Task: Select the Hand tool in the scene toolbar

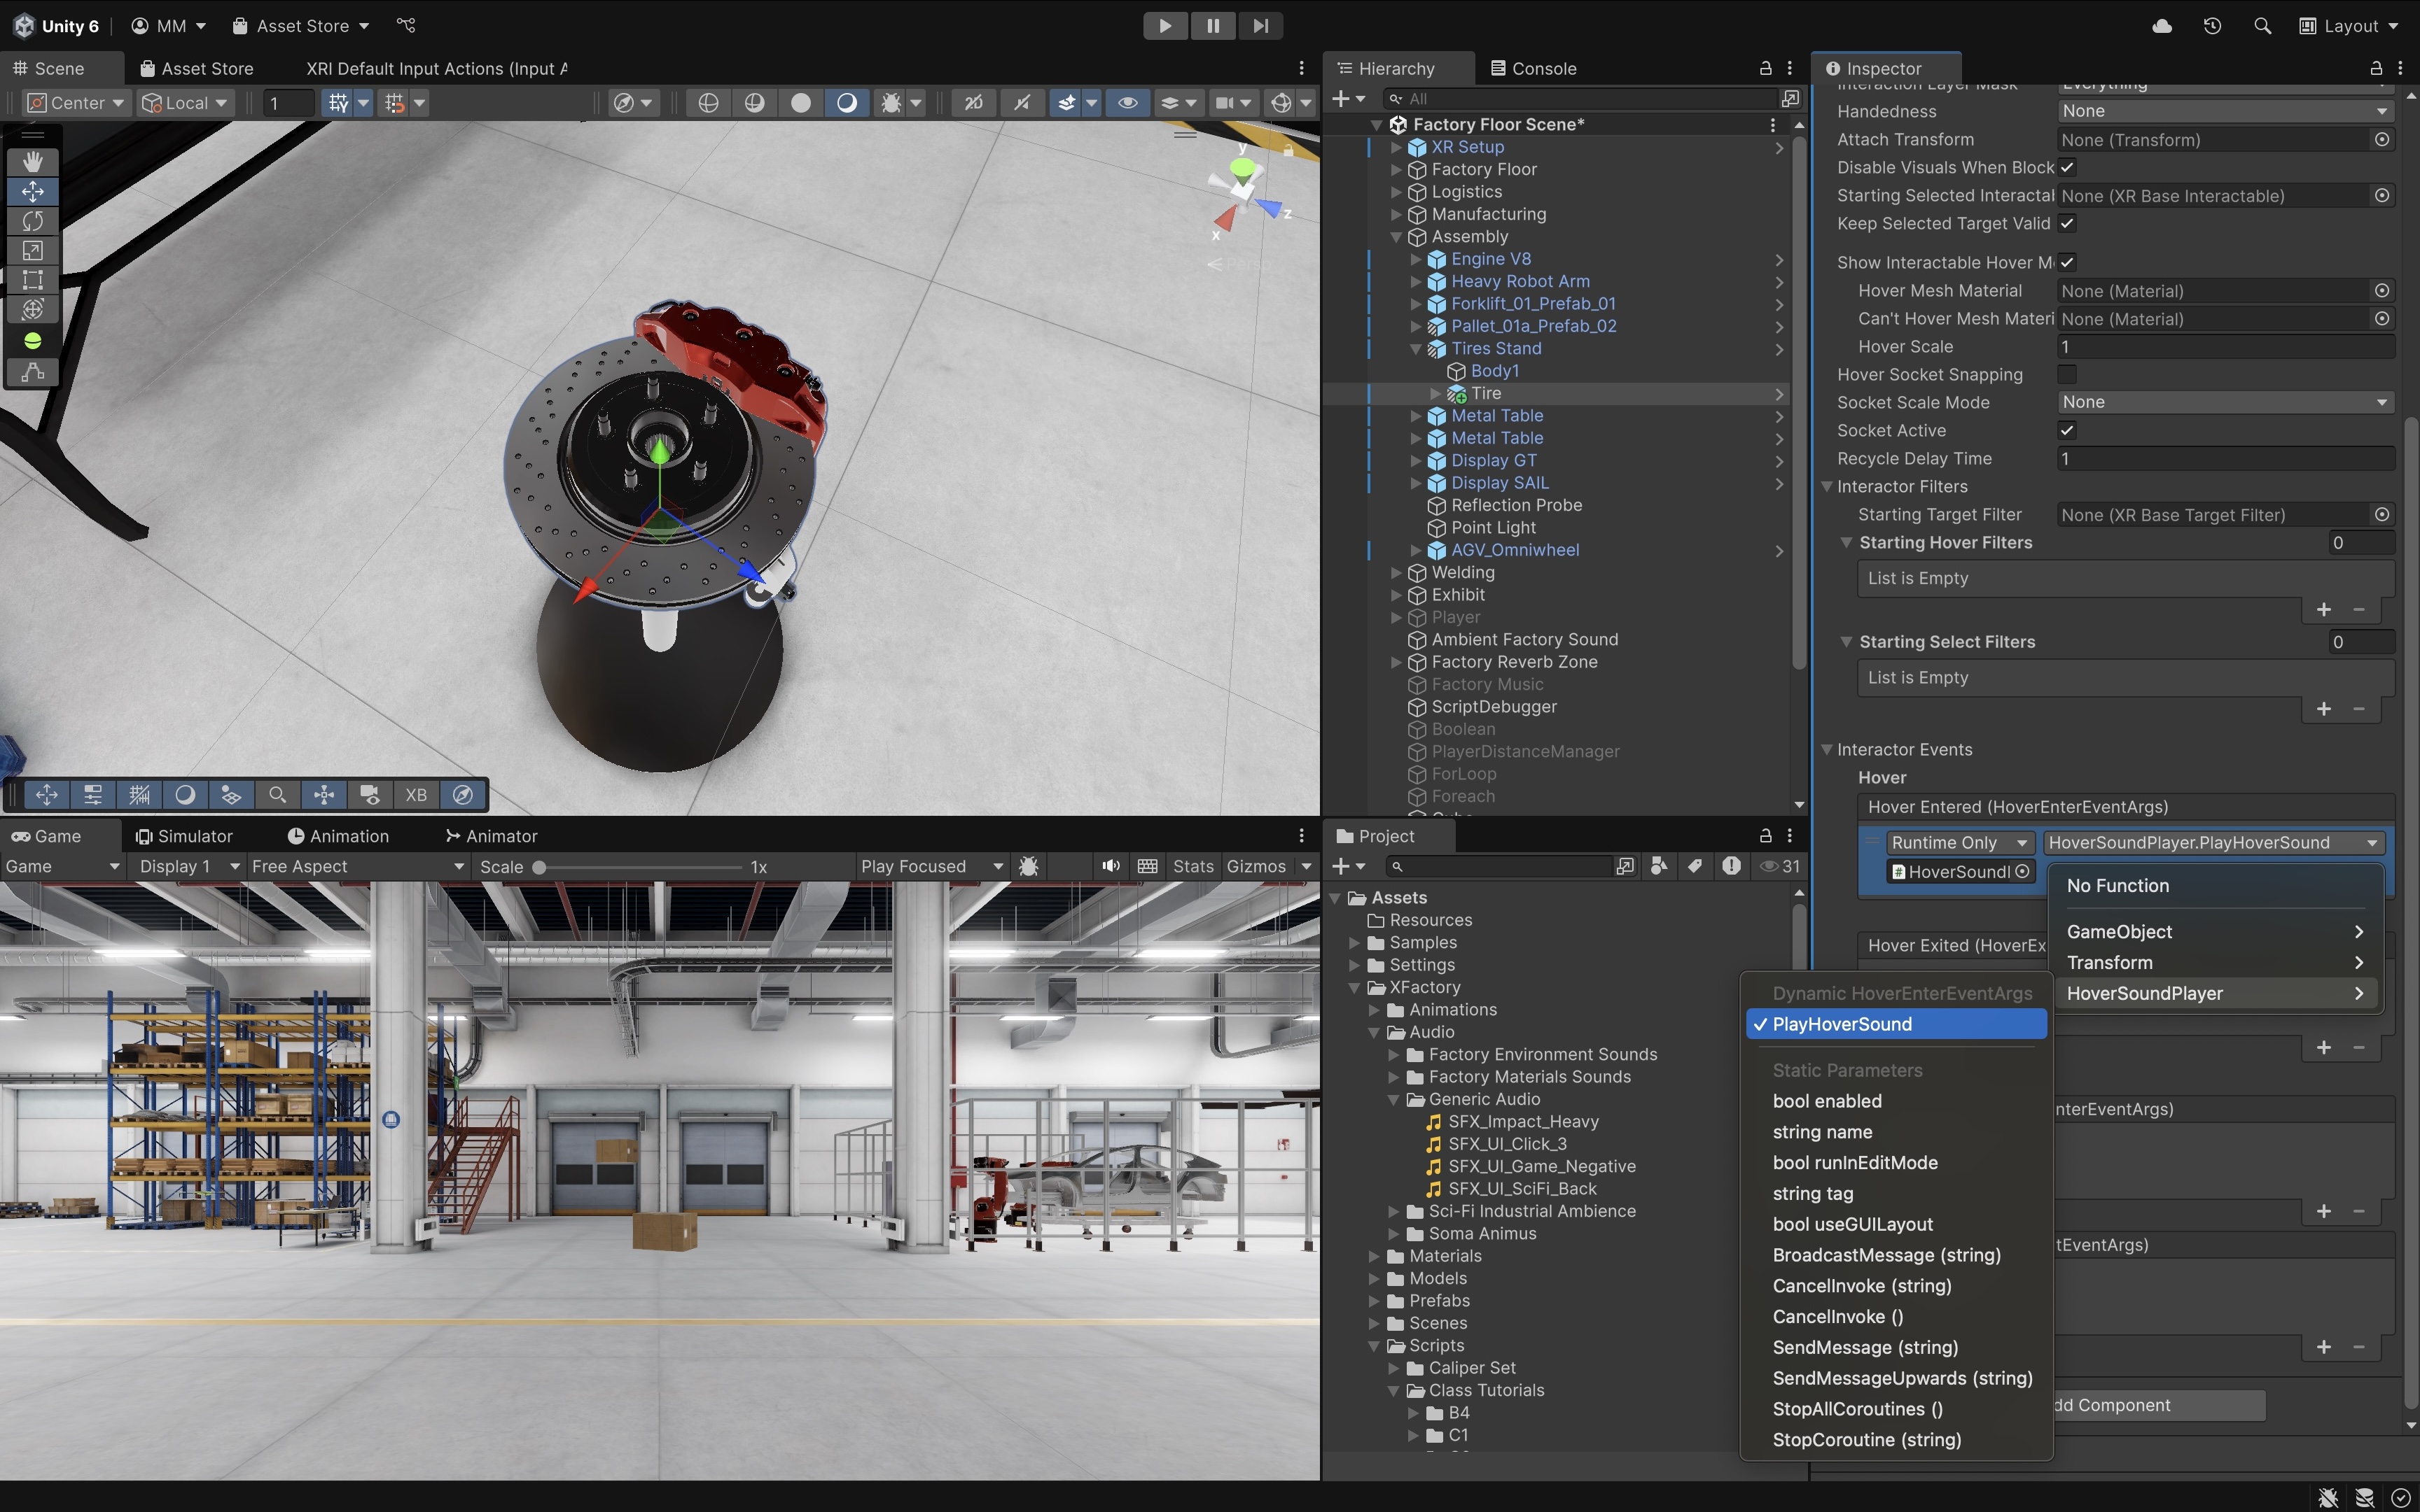Action: tap(33, 161)
